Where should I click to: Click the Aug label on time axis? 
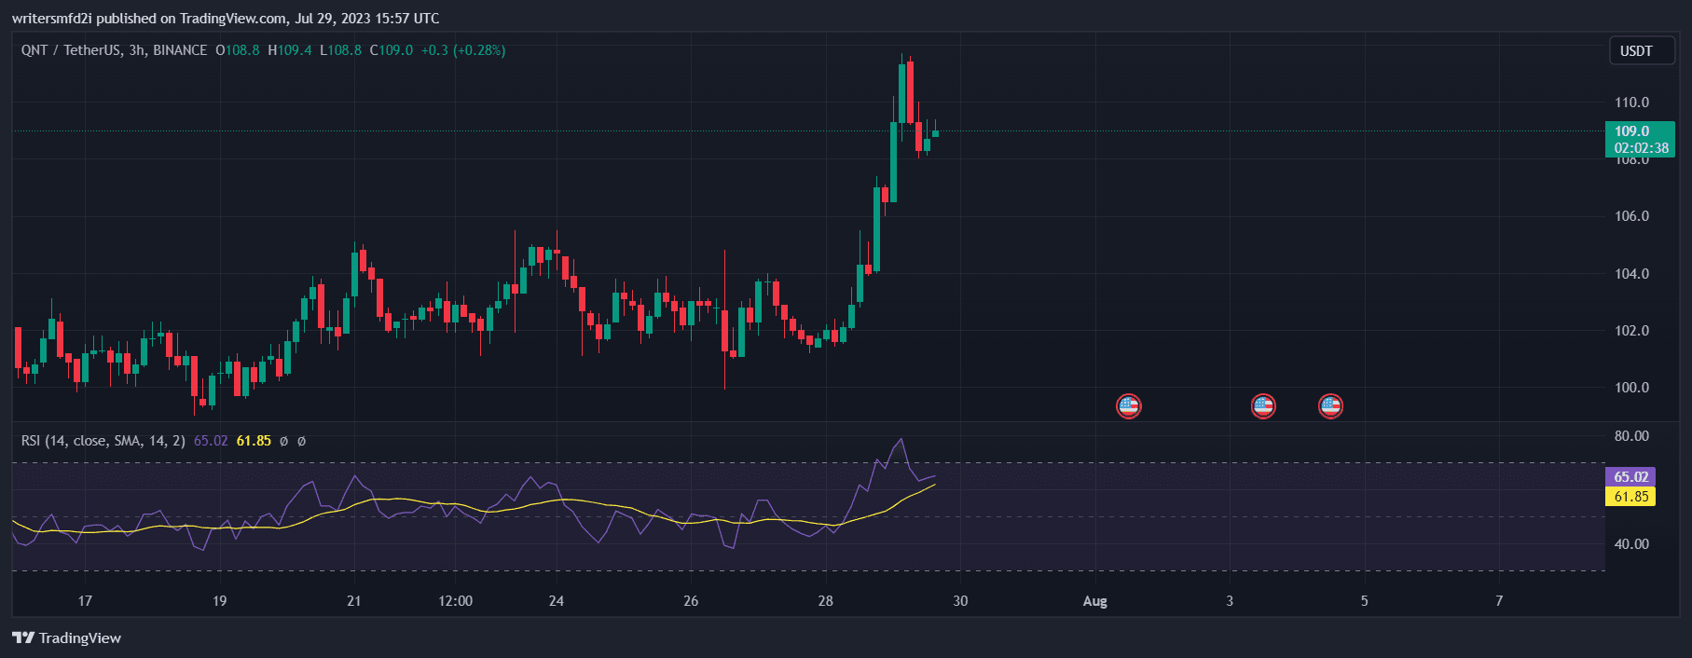(1094, 601)
